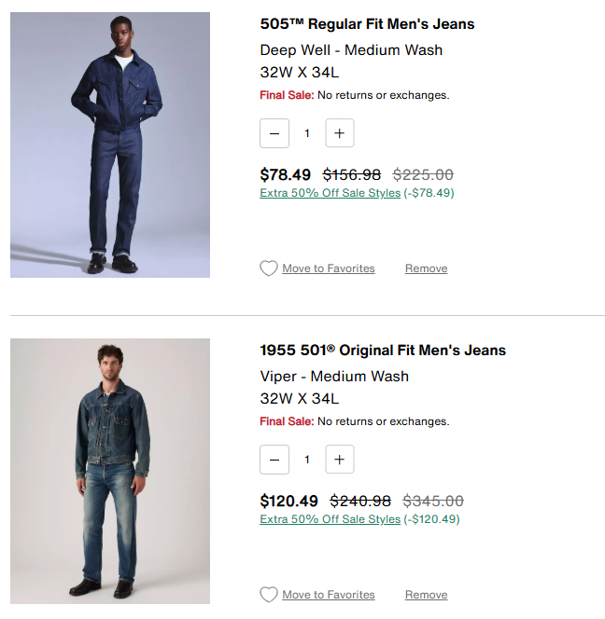Move 1955 501 Original jeans to Favorites
The image size is (605, 619).
coord(328,595)
